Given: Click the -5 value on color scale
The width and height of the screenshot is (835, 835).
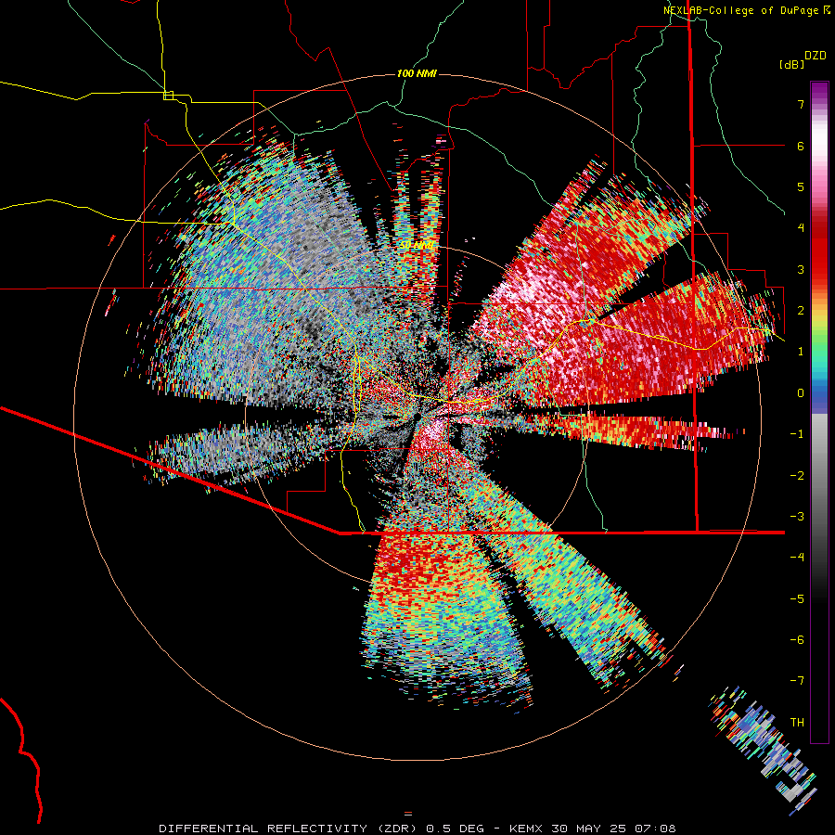Looking at the screenshot, I should pyautogui.click(x=797, y=599).
